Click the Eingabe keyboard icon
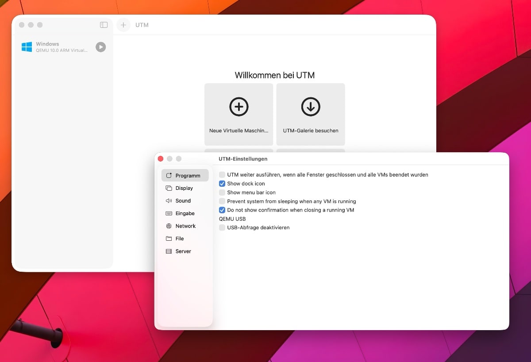This screenshot has width=531, height=362. [169, 213]
